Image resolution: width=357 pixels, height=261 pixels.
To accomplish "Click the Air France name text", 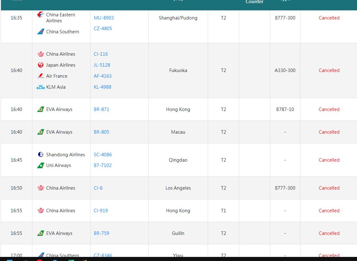I will tap(57, 76).
